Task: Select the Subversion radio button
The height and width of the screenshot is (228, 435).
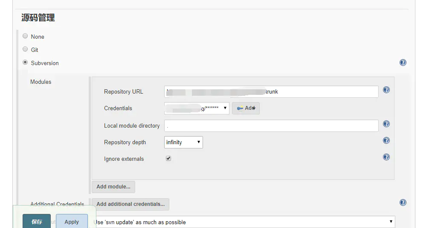Action: coord(25,62)
